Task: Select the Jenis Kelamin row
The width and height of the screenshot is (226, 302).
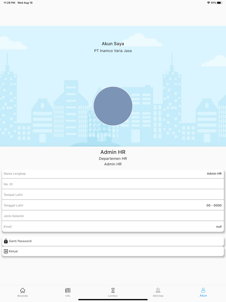Action: pyautogui.click(x=113, y=216)
